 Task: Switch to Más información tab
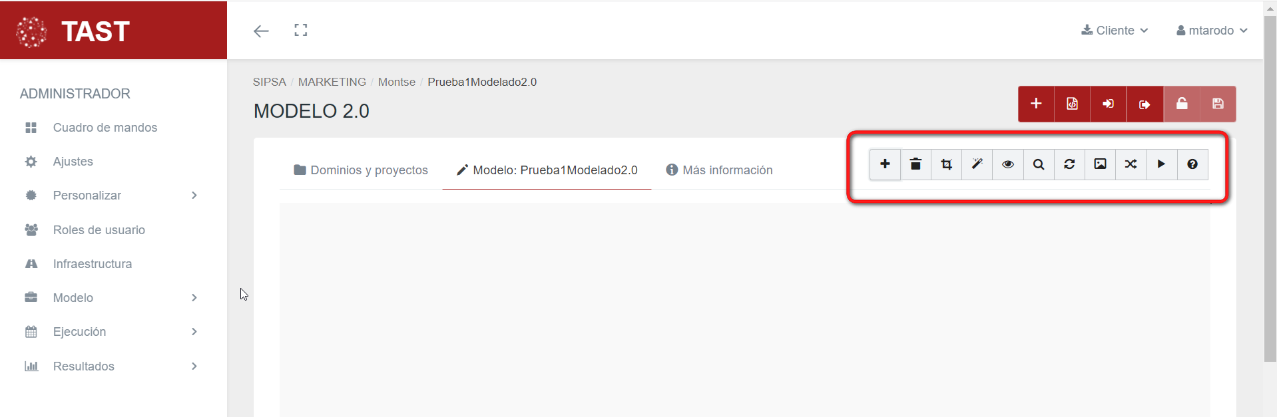point(719,170)
